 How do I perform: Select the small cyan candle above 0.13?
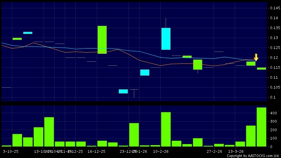pos(28,33)
